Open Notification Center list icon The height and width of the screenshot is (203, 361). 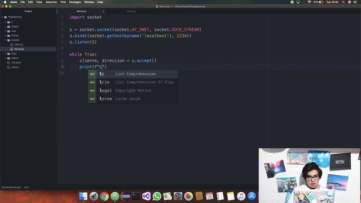355,2
